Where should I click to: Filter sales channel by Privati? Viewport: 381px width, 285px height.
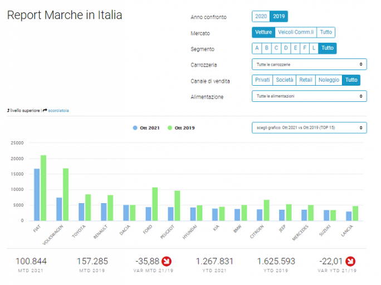pos(262,80)
